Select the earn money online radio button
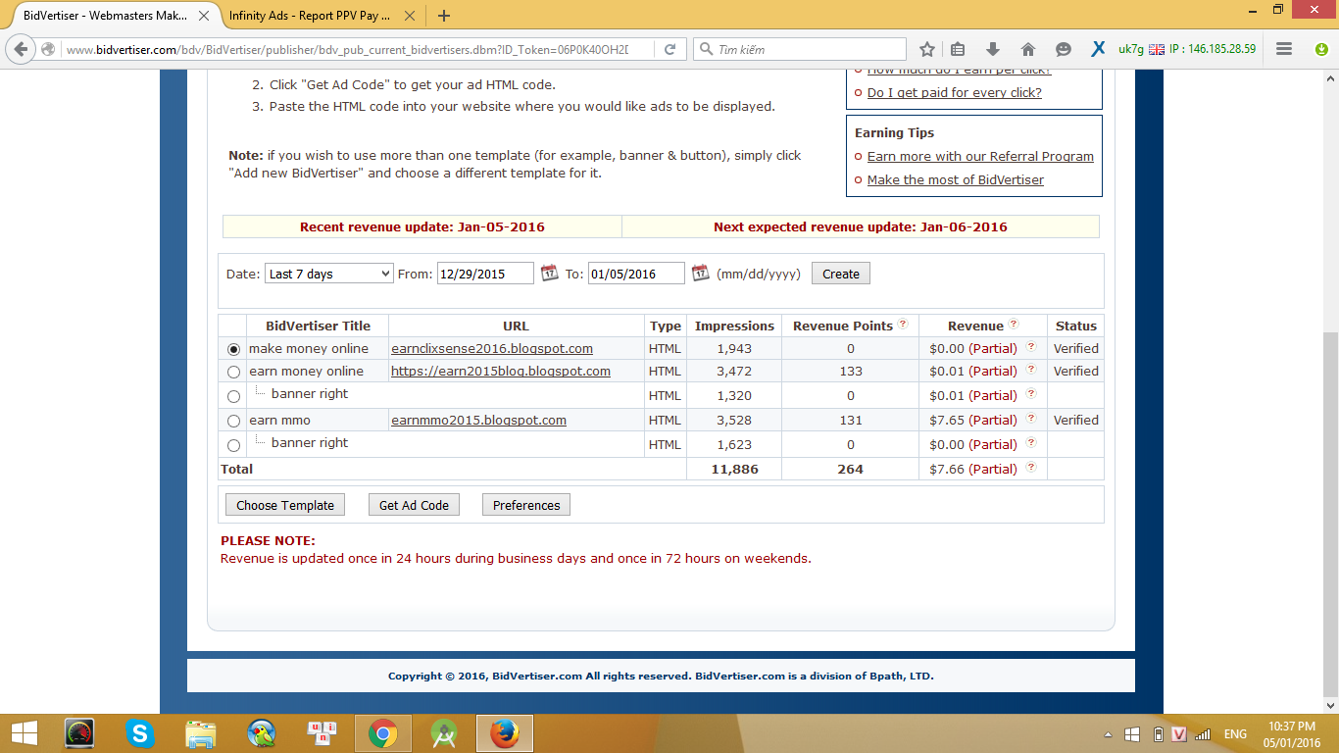This screenshot has width=1339, height=753. point(233,373)
